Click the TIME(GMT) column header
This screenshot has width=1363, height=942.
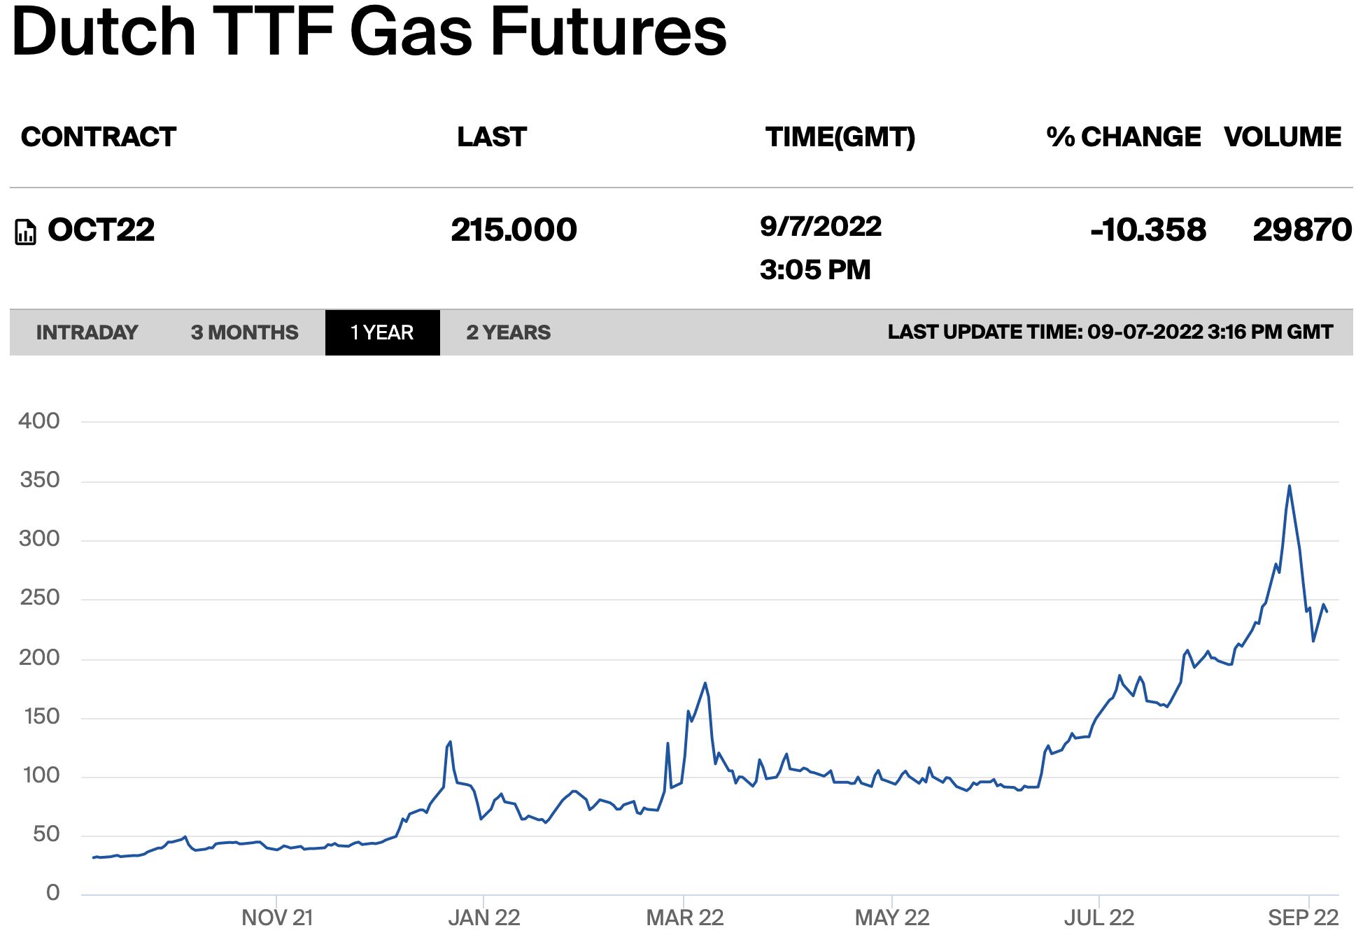pos(840,137)
